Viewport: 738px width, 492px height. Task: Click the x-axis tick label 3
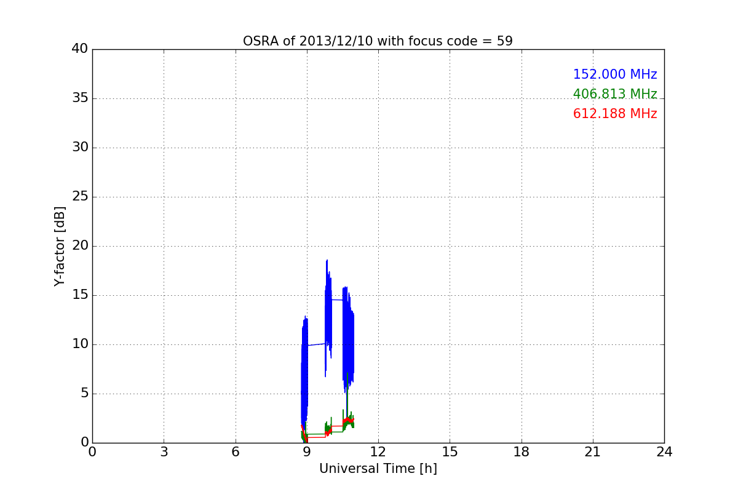164,452
